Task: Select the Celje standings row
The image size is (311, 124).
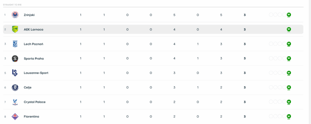Action: (x=152, y=87)
